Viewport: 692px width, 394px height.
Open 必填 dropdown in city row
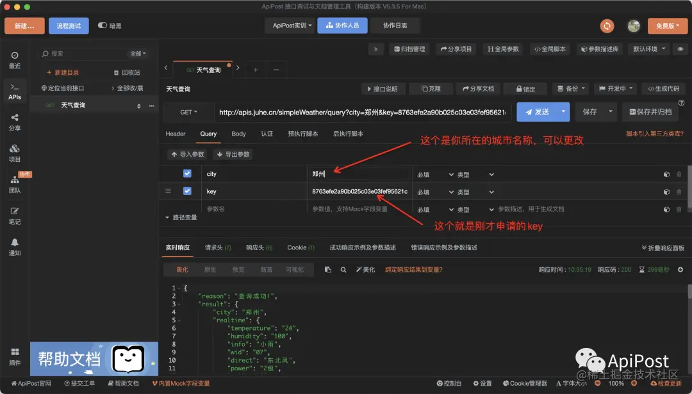click(x=435, y=175)
